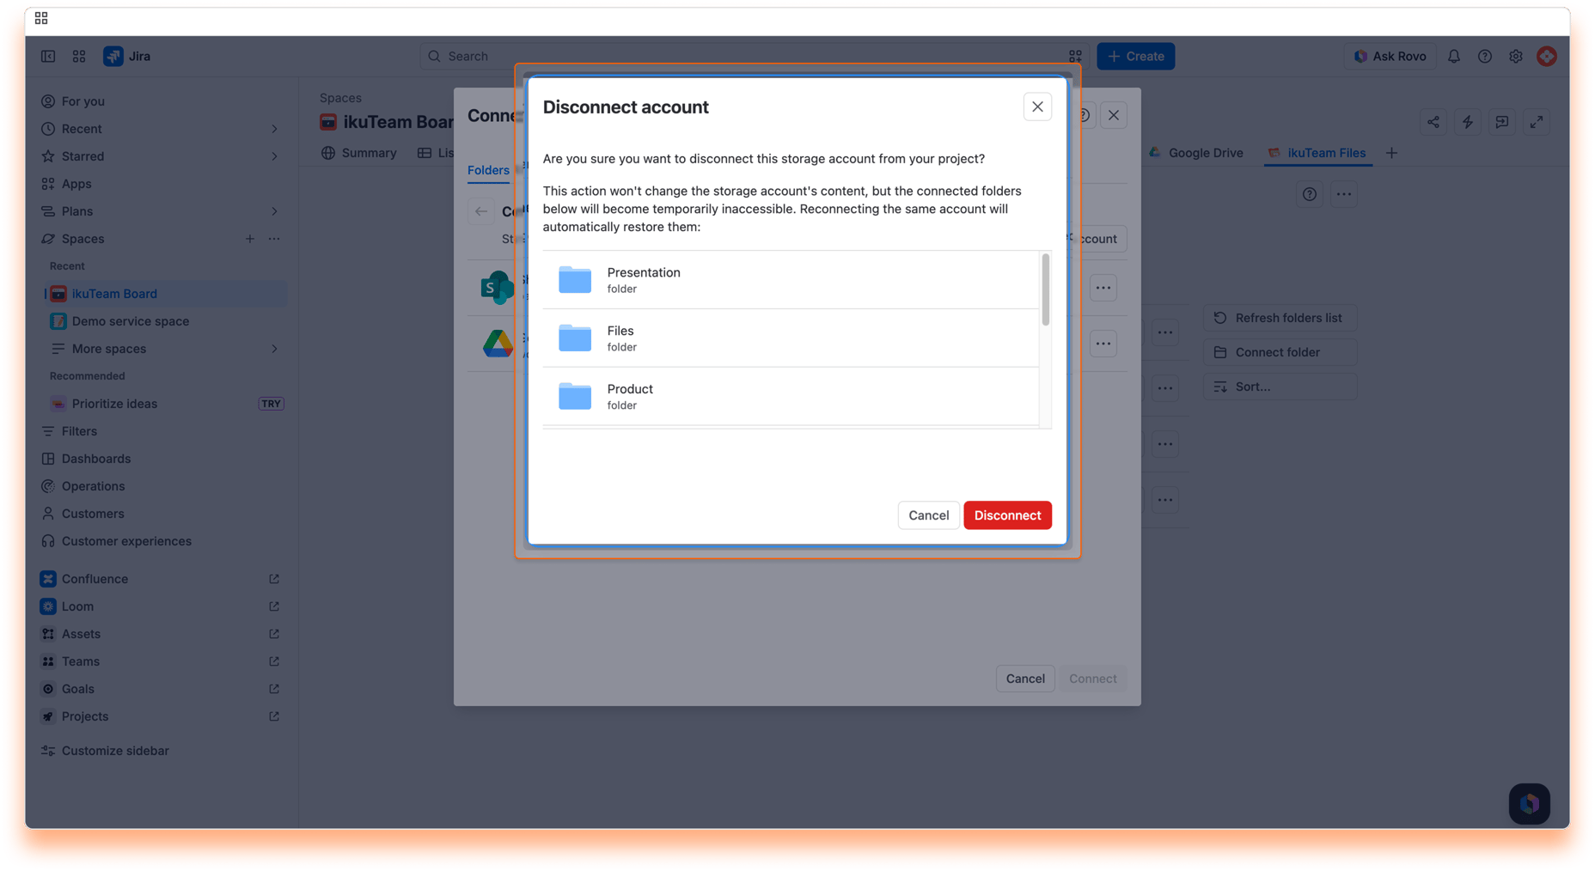Click the red Disconnect button
The image size is (1595, 871).
[x=1007, y=515]
